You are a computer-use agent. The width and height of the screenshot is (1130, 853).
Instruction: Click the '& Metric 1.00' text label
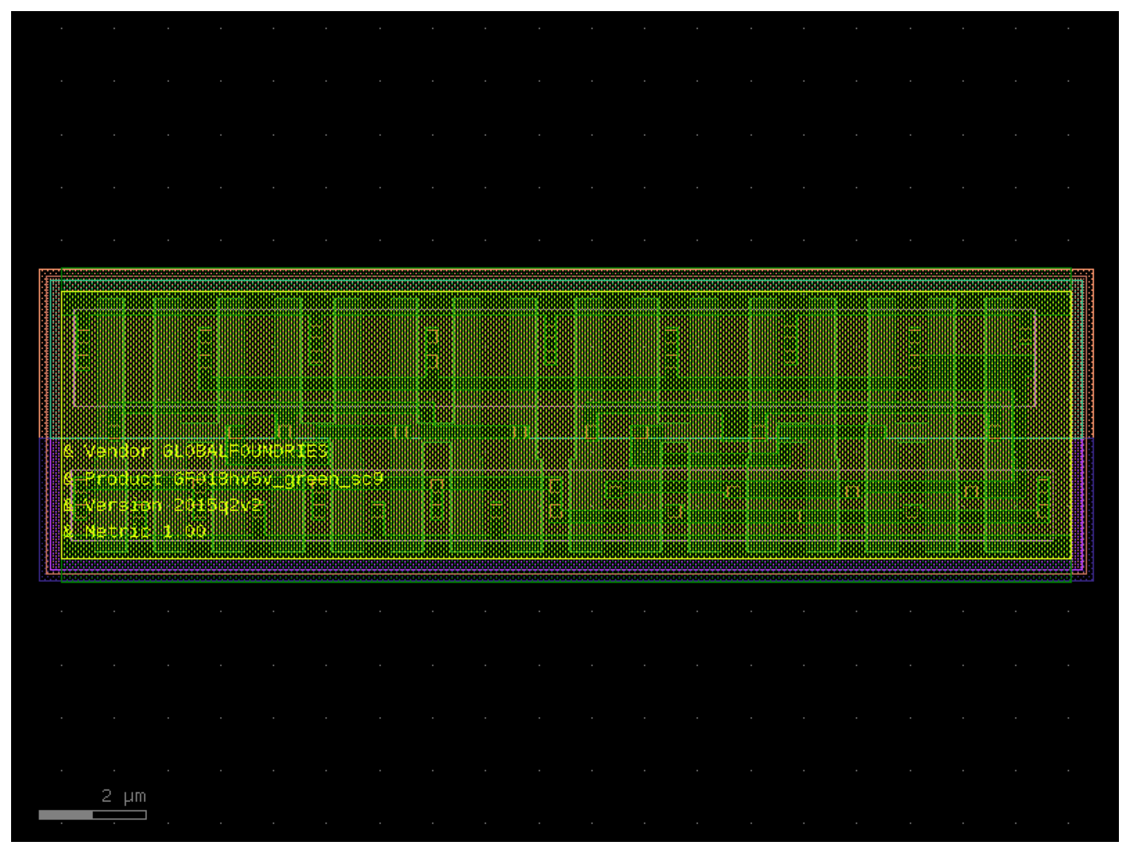(135, 531)
